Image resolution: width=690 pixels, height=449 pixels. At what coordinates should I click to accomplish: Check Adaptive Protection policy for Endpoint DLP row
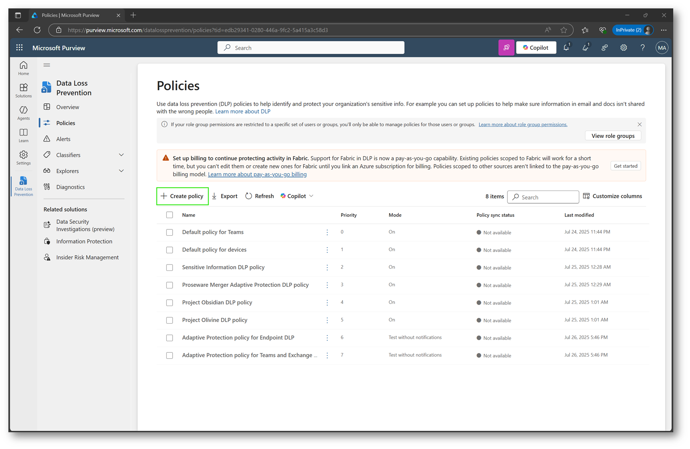point(169,338)
